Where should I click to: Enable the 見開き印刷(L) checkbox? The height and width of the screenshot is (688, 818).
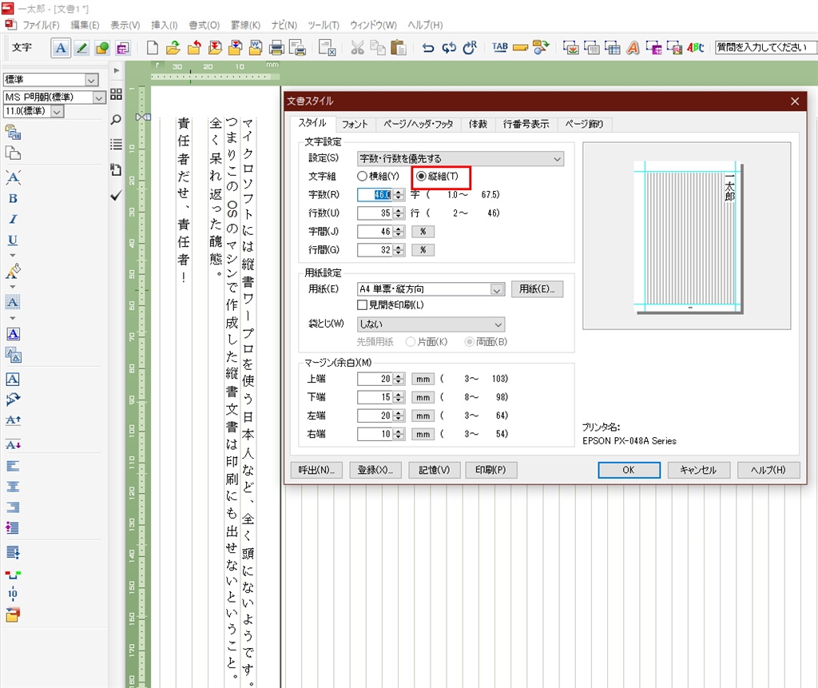(363, 304)
